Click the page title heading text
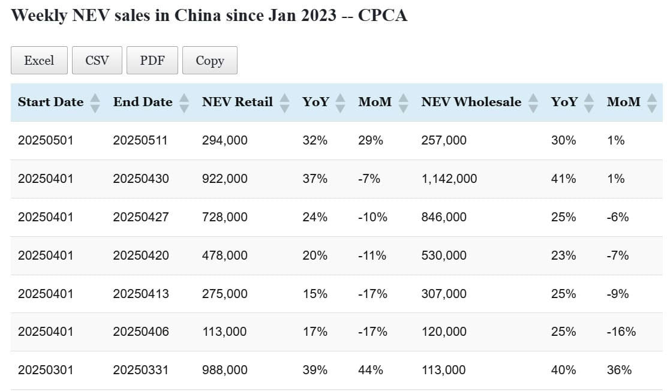The image size is (667, 391). [209, 15]
